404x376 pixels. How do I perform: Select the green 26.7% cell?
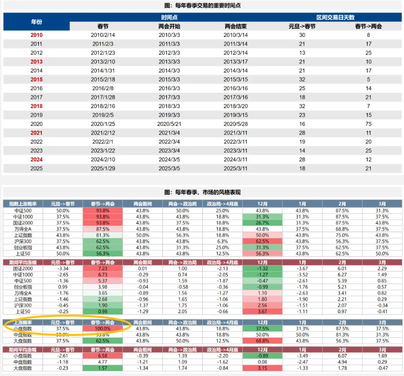[262, 223]
